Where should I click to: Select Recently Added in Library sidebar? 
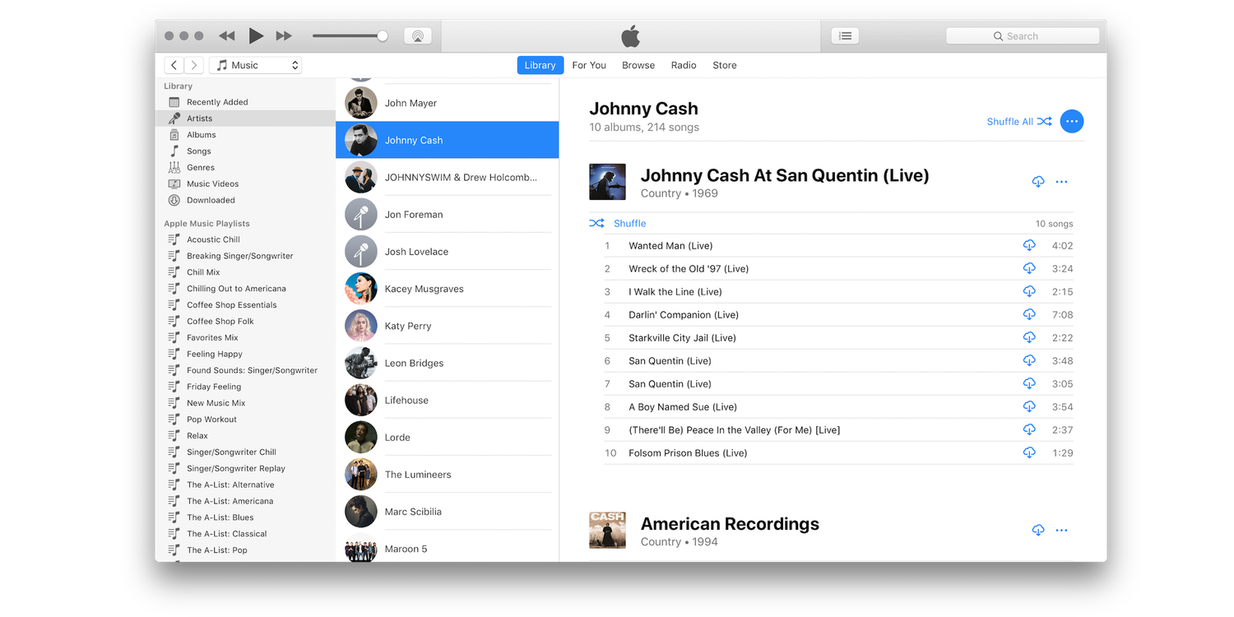click(217, 102)
